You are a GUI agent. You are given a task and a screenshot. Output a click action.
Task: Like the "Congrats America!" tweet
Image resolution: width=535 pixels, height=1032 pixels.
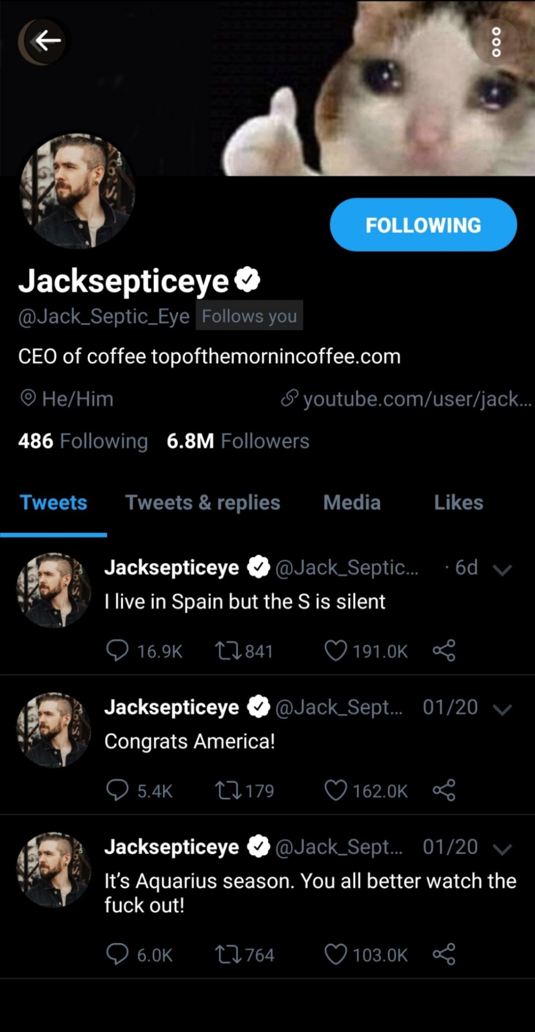[336, 791]
